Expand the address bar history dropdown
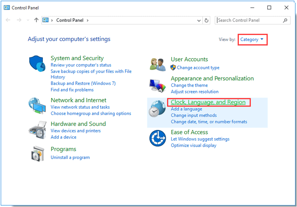Image resolution: width=297 pixels, height=207 pixels. 199,20
